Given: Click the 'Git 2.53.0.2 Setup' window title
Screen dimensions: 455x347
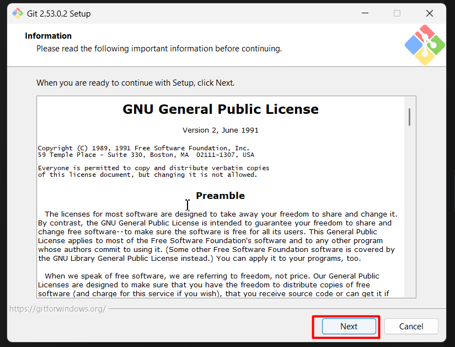Looking at the screenshot, I should click(58, 14).
